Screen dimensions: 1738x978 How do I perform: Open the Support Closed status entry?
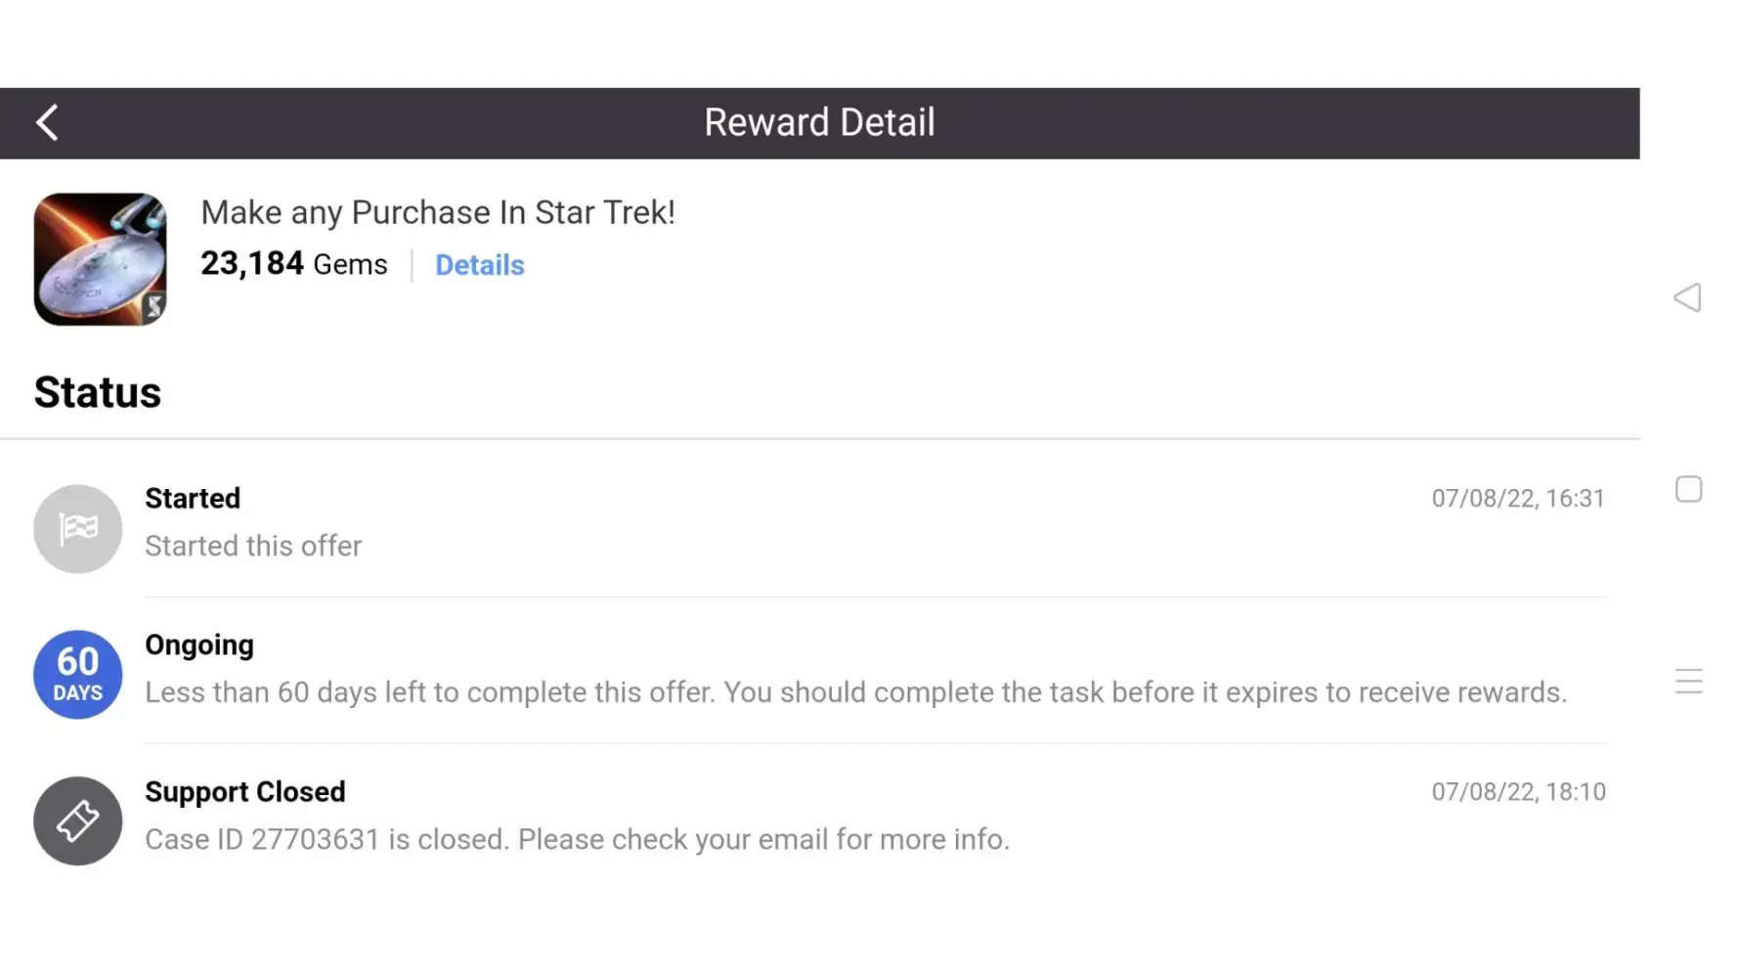245,792
